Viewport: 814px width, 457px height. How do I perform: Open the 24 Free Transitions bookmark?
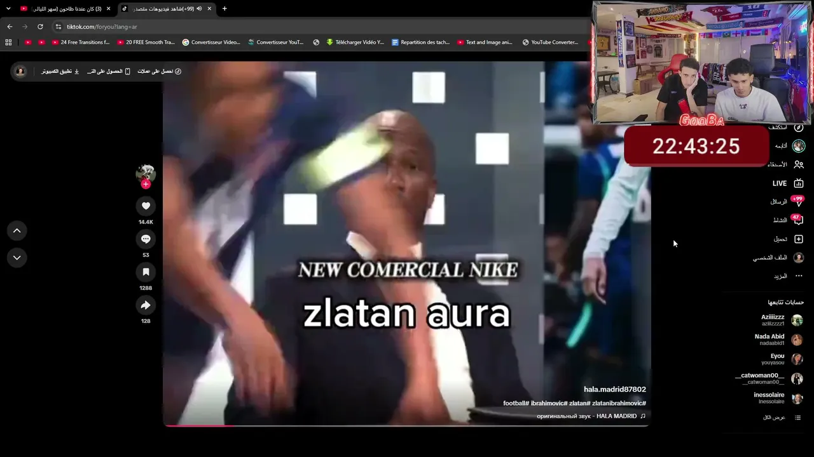[81, 43]
